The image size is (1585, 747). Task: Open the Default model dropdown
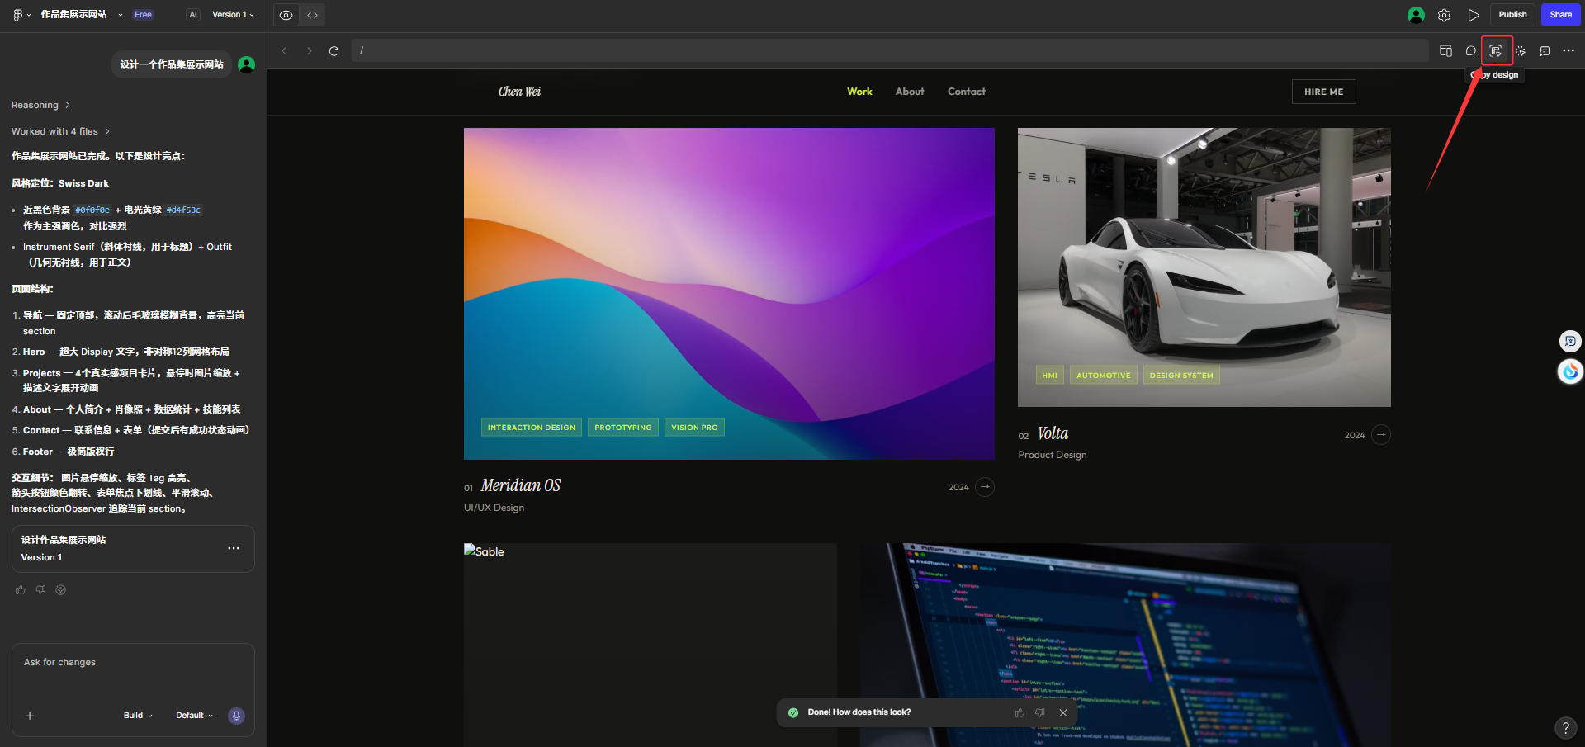(194, 716)
